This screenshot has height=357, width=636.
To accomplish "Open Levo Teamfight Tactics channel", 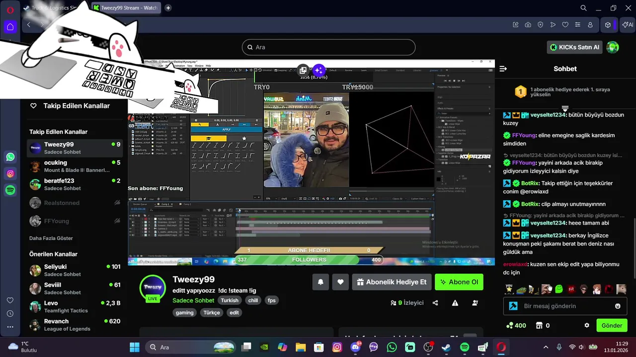I will (x=75, y=306).
